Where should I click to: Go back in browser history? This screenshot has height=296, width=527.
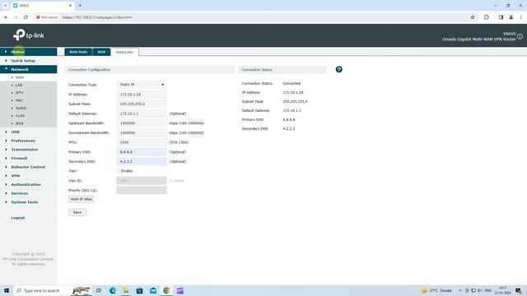click(x=6, y=17)
